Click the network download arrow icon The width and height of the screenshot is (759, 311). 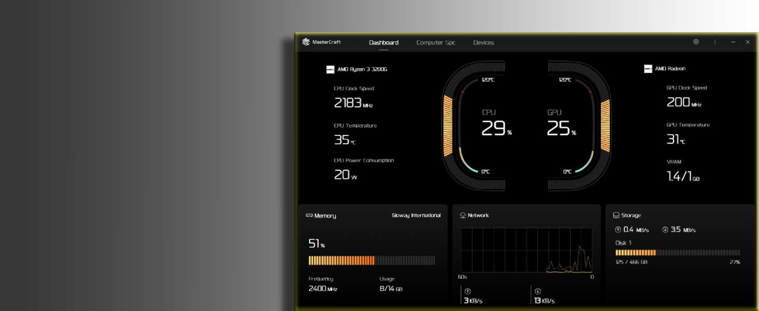click(x=538, y=292)
